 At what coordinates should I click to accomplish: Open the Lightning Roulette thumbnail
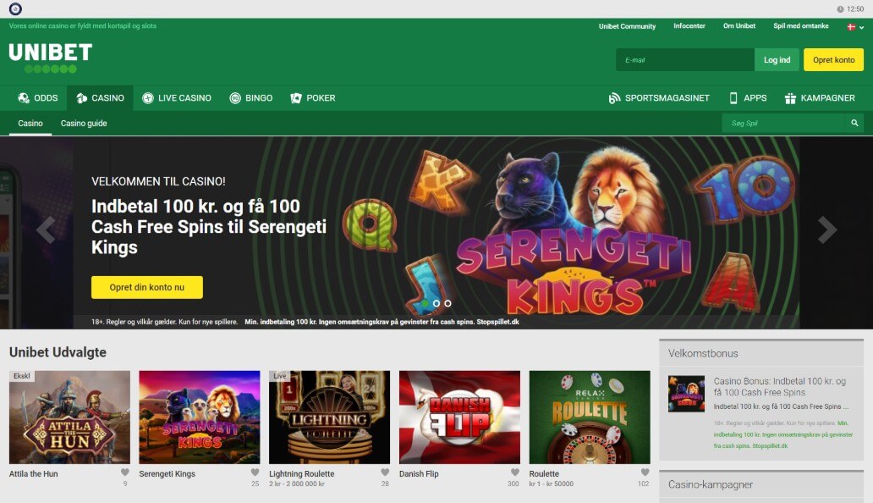coord(330,417)
